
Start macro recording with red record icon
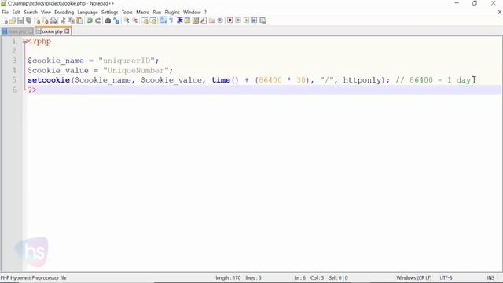coord(229,20)
